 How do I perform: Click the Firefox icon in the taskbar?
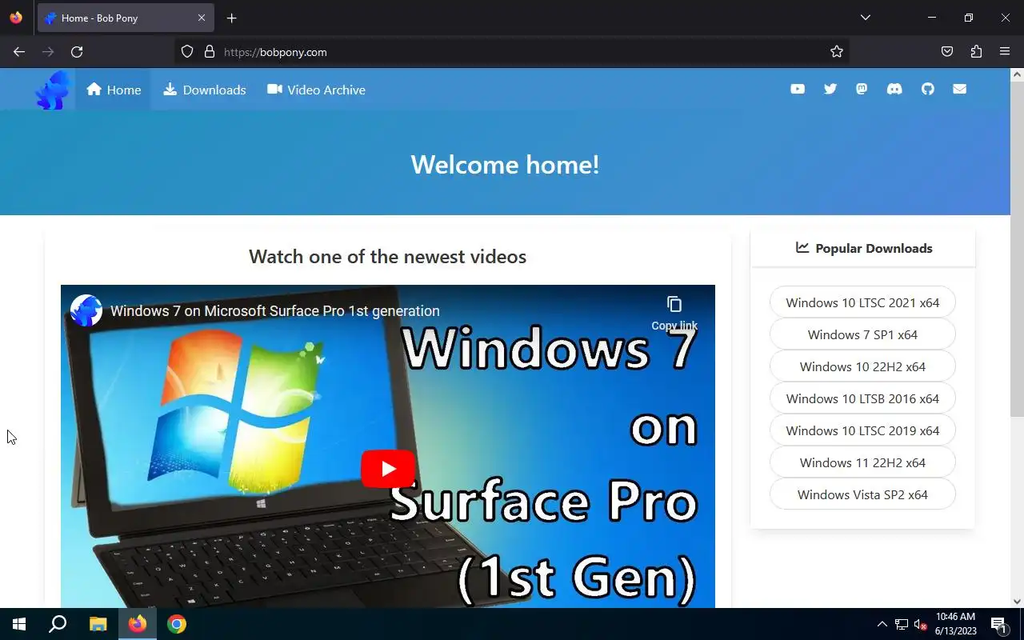[138, 624]
